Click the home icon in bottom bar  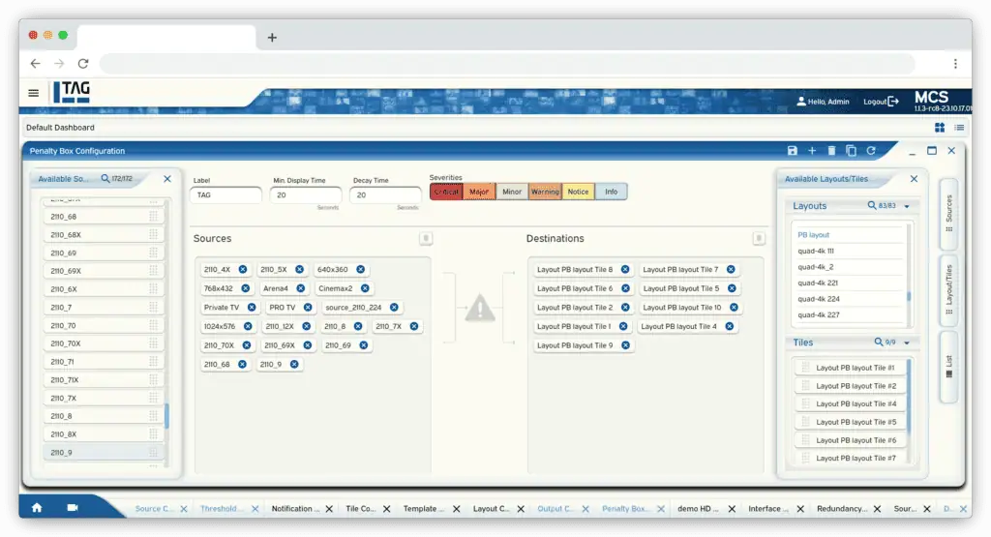(x=37, y=507)
